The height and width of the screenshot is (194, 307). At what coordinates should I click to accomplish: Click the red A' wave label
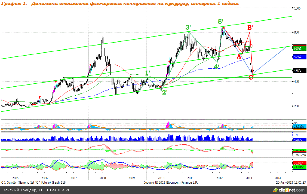pyautogui.click(x=240, y=56)
